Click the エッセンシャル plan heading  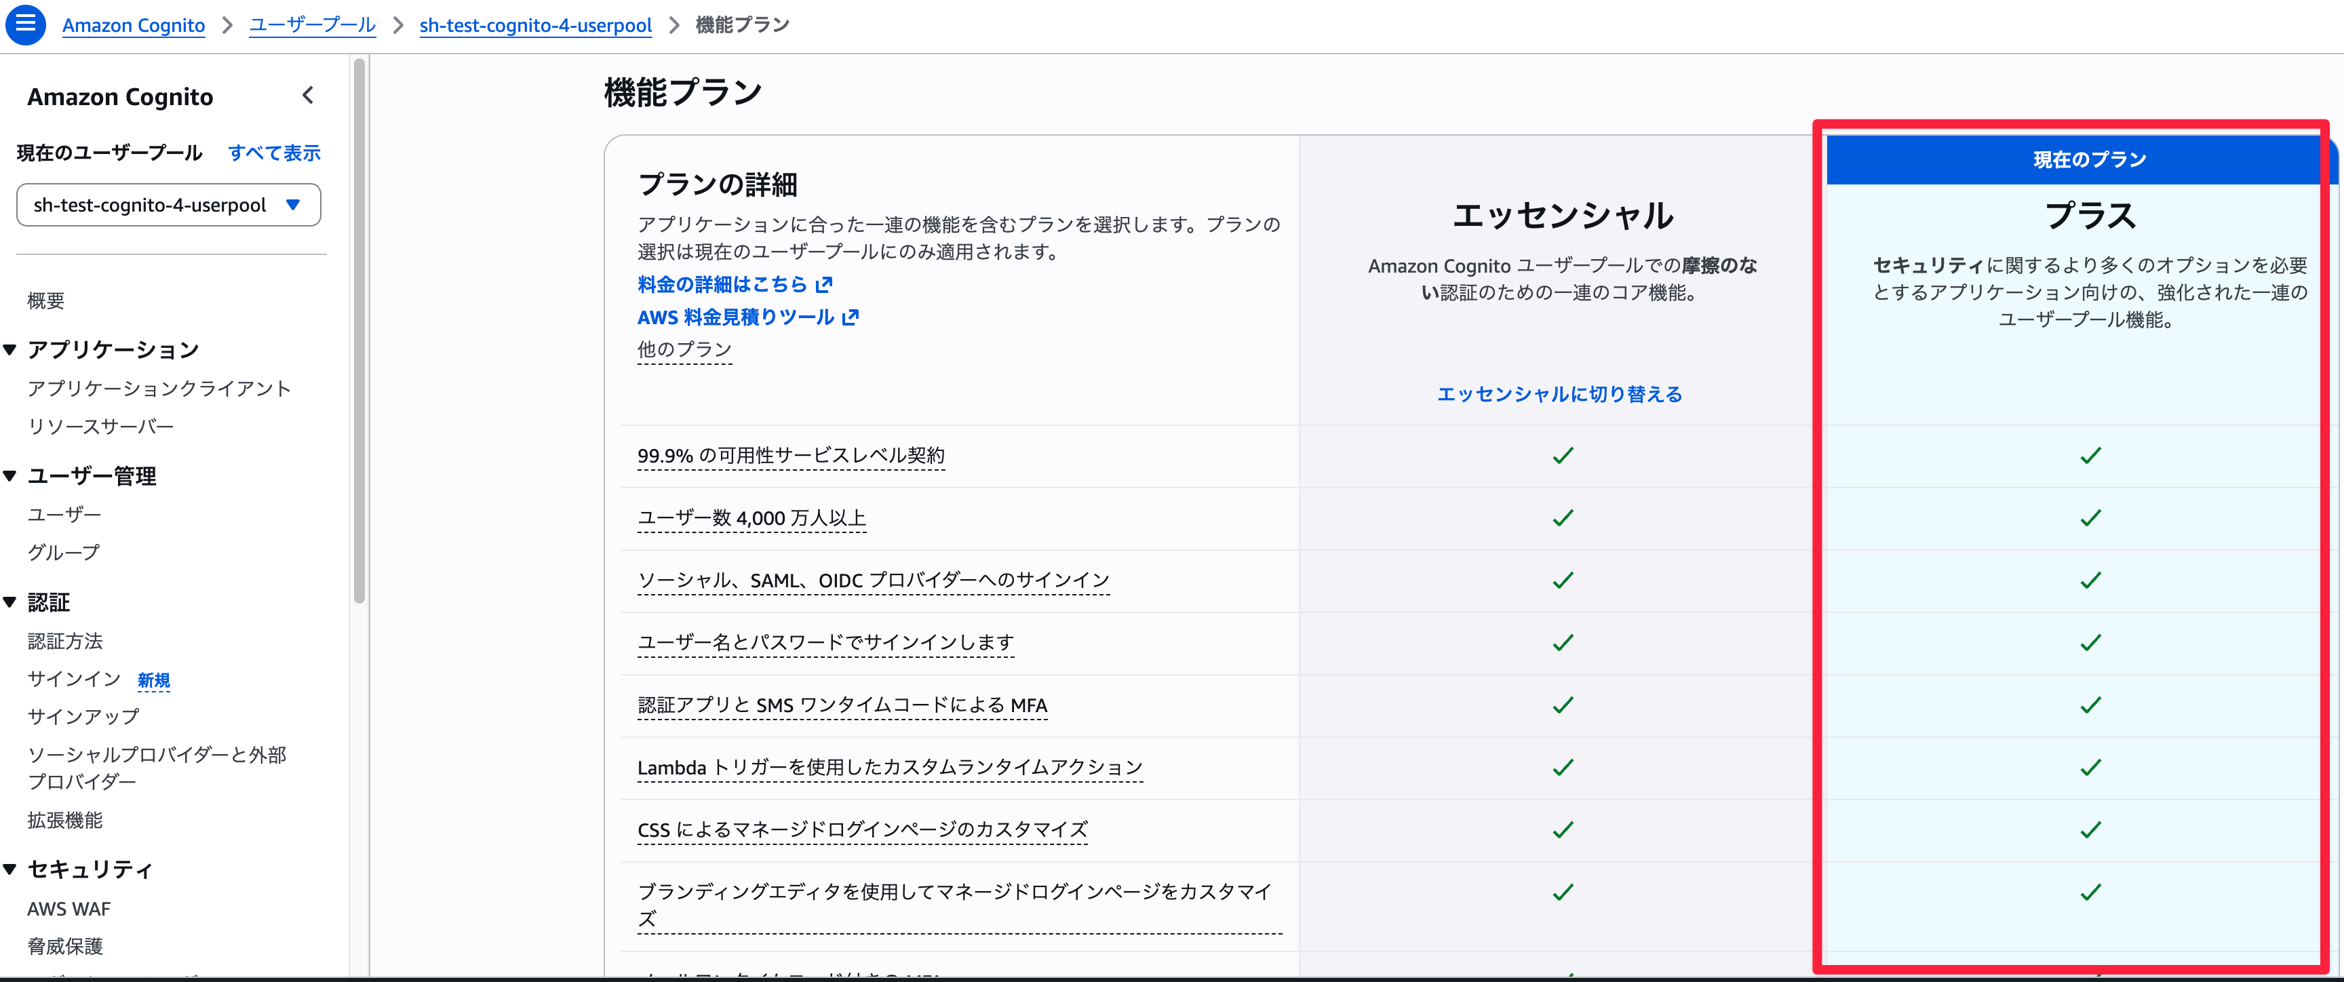(x=1563, y=216)
